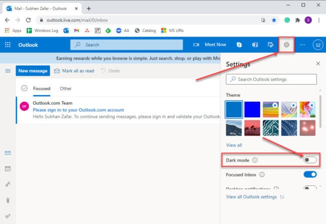Bookmark this page star icon
Image resolution: width=326 pixels, height=224 pixels.
click(x=274, y=20)
